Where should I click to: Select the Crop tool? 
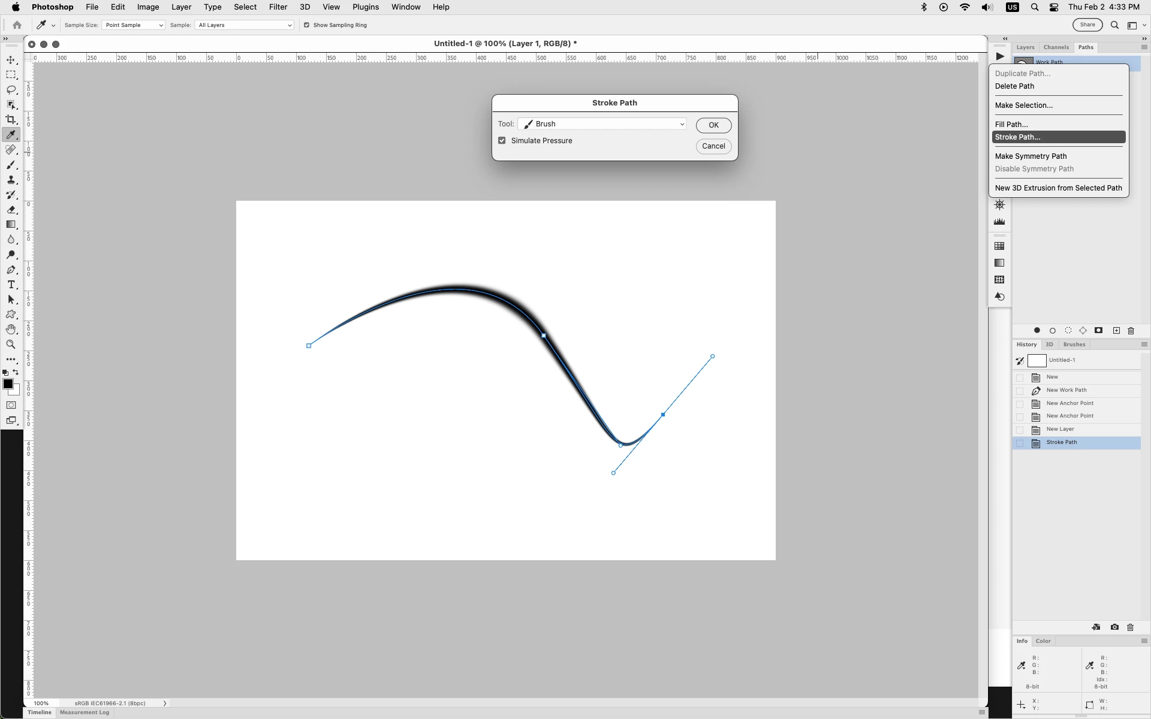tap(11, 120)
